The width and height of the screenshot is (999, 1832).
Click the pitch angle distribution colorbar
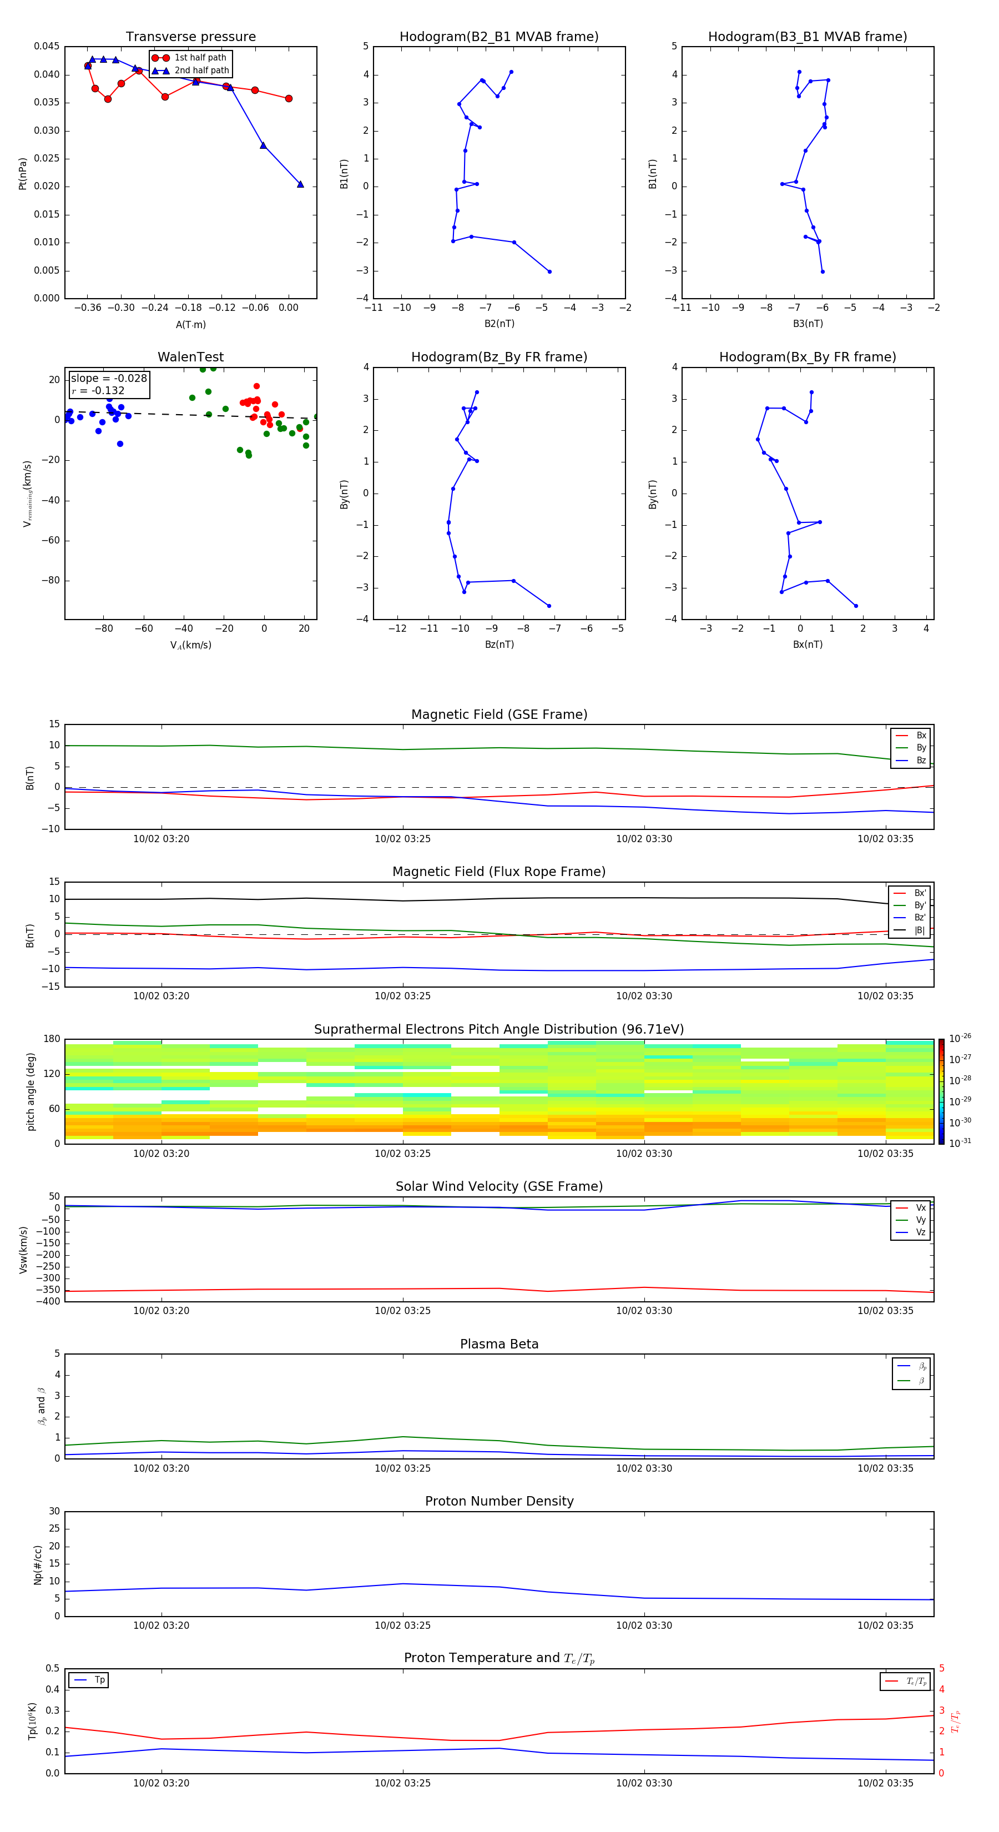941,1091
